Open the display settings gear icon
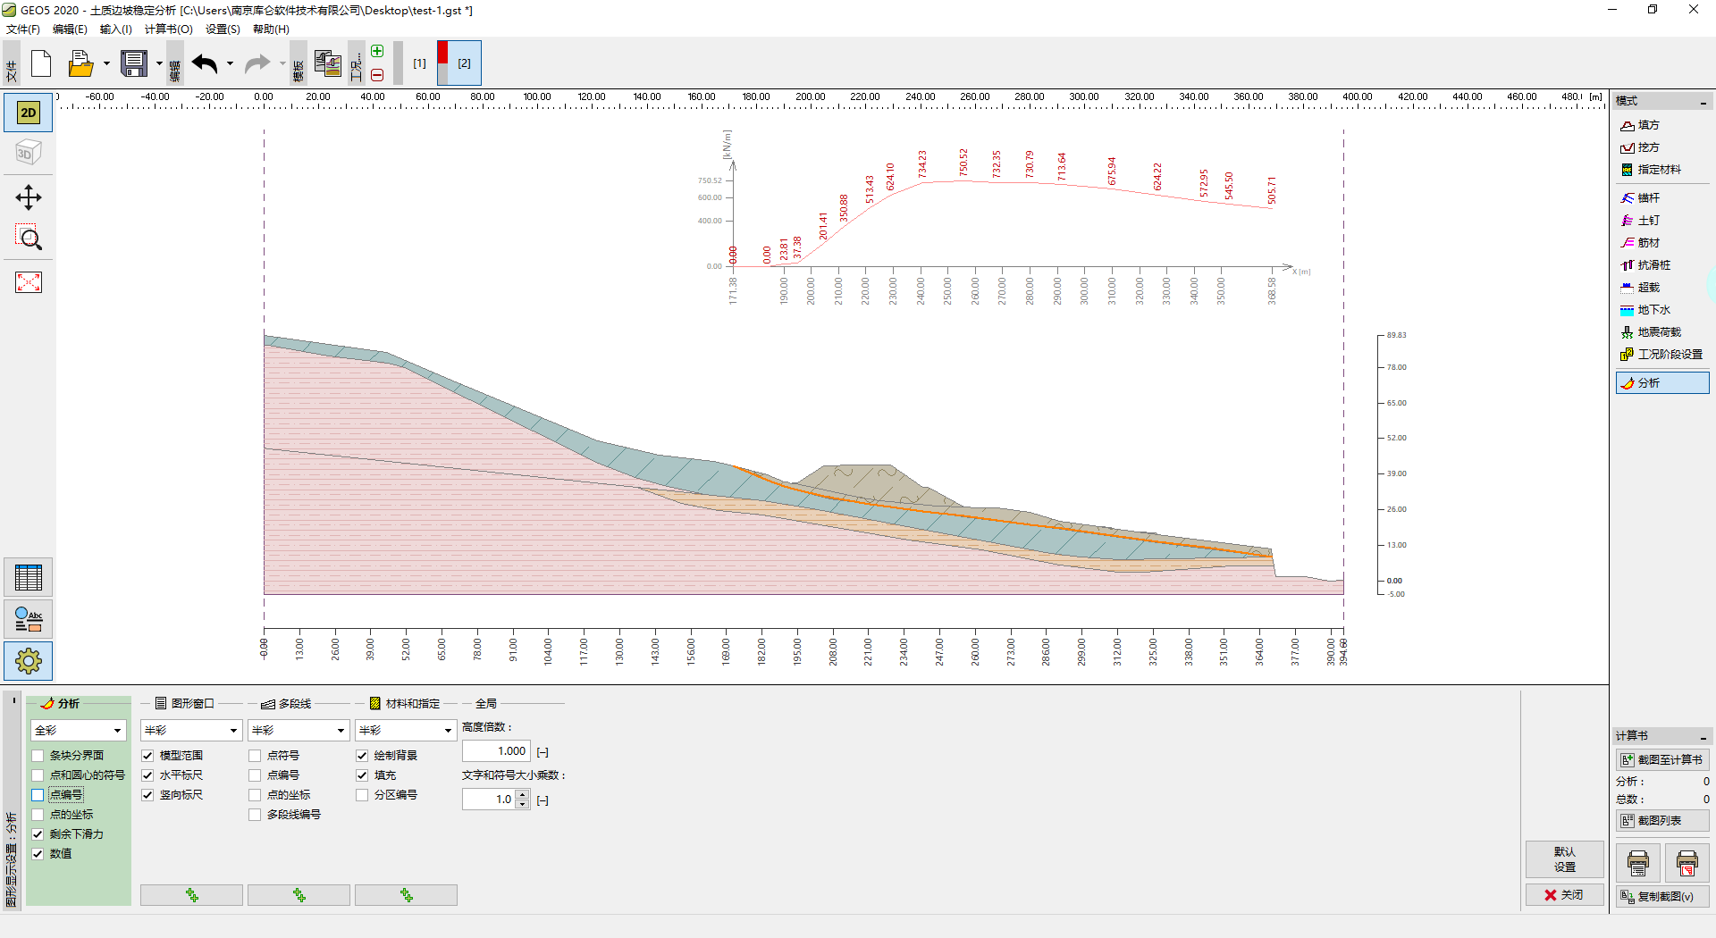 pos(28,661)
